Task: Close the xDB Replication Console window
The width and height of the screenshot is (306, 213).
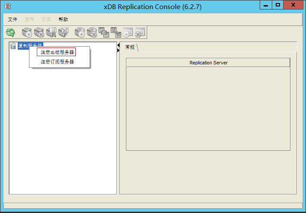Action: (293, 5)
